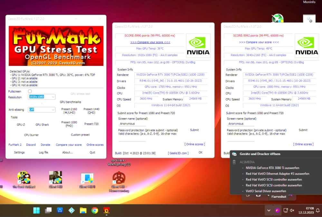Open the taskbar clock showing 07:08

click(x=306, y=210)
